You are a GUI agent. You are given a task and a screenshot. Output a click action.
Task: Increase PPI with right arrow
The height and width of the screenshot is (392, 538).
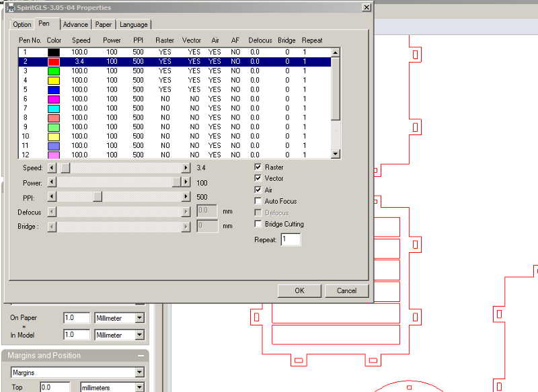pos(186,196)
